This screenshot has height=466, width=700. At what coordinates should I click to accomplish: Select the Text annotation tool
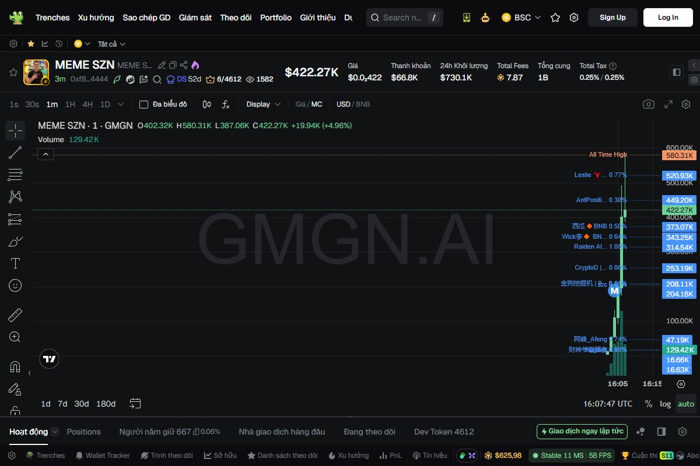click(15, 263)
